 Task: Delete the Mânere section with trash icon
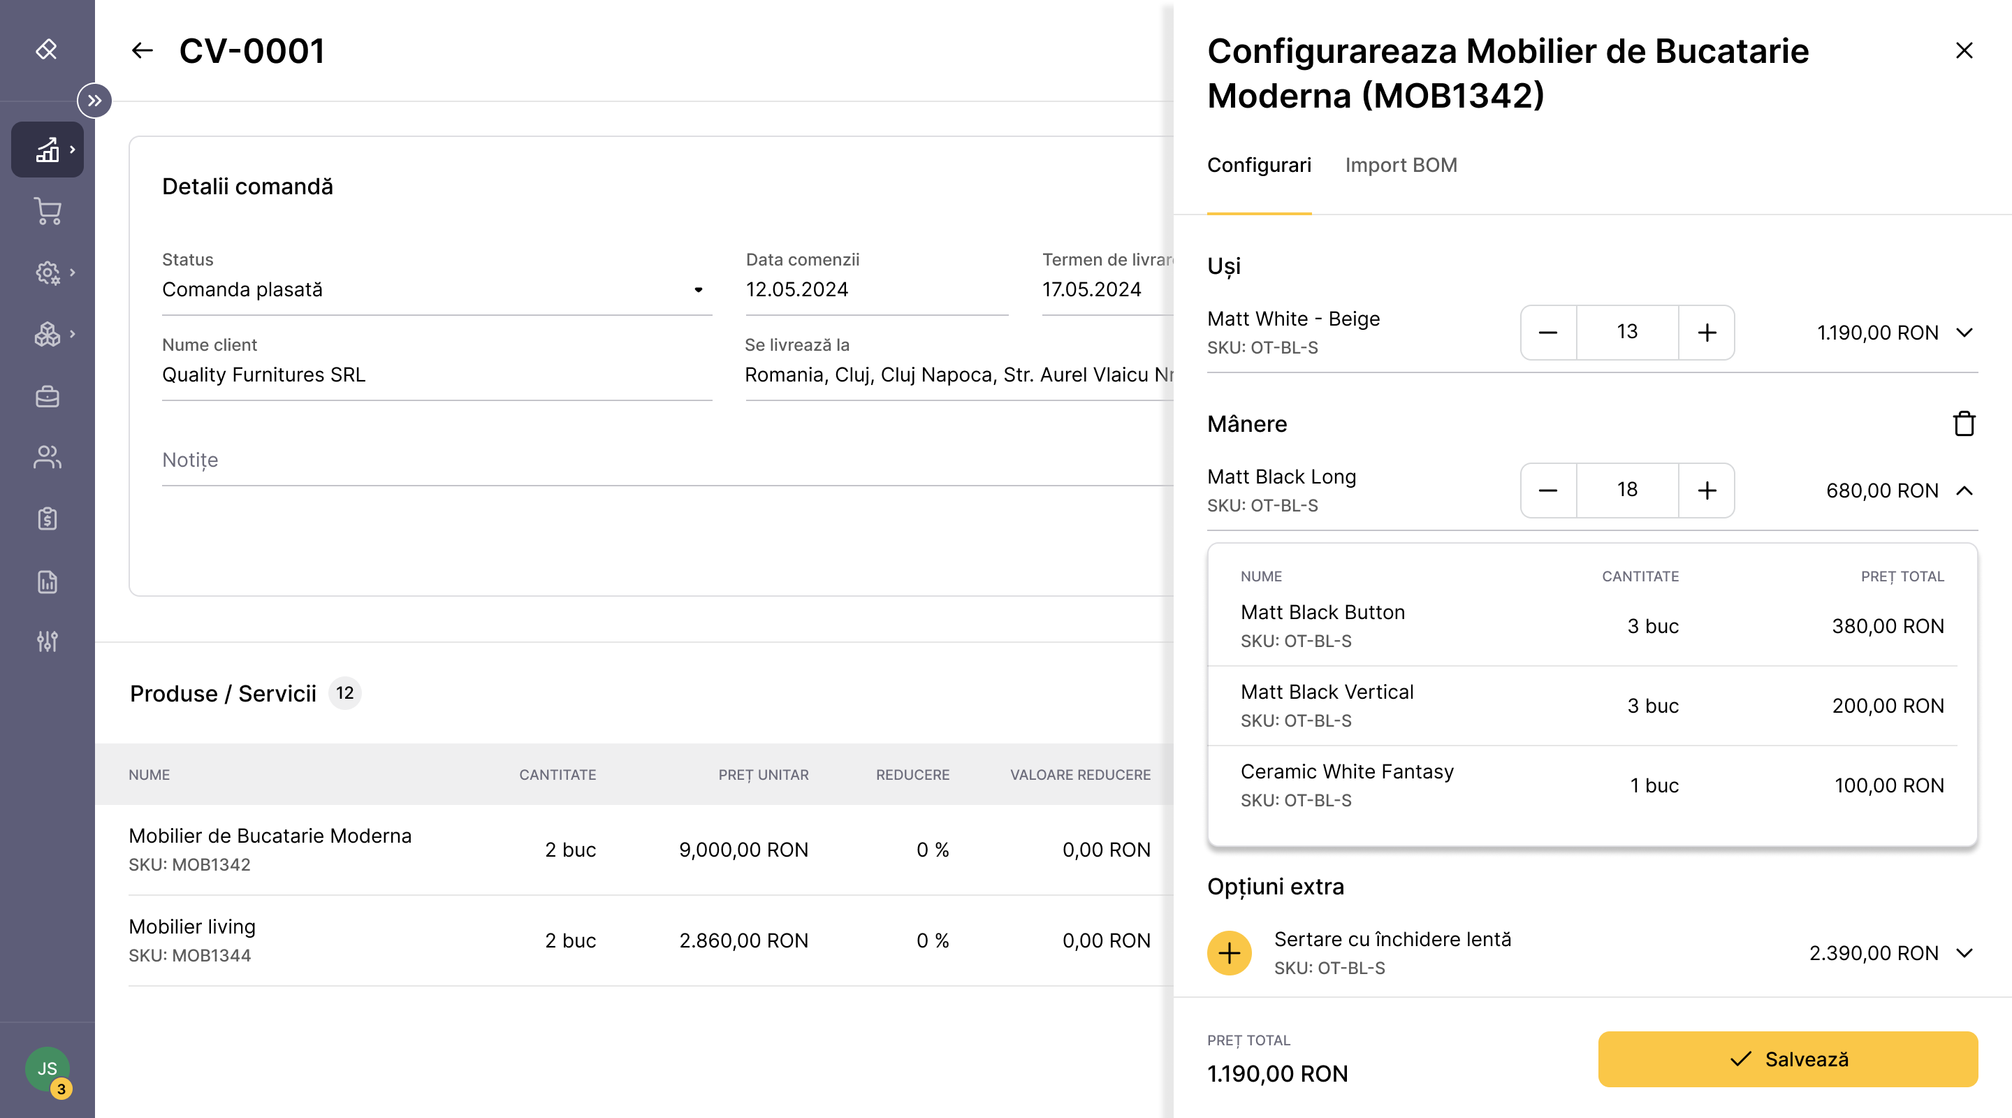tap(1964, 424)
